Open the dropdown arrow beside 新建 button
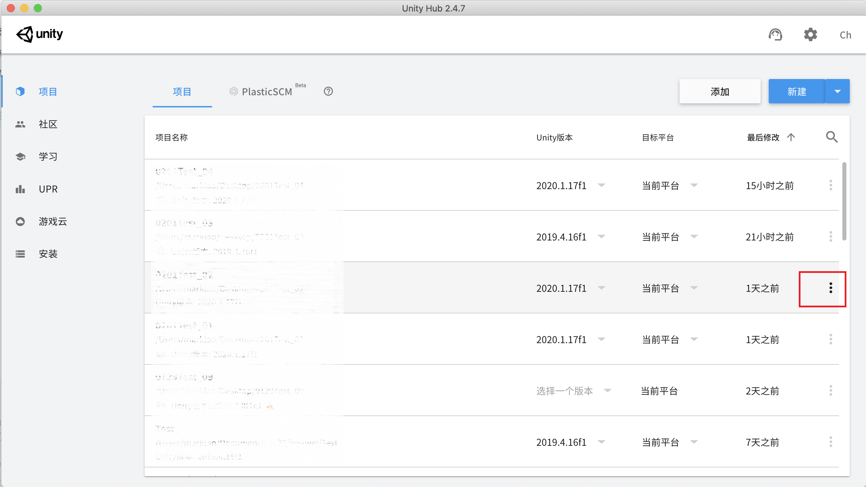This screenshot has width=866, height=487. click(837, 92)
